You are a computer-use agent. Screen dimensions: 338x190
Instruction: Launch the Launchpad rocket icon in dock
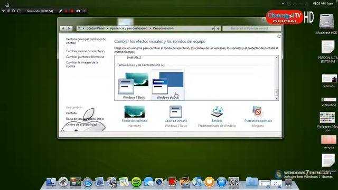pos(63,182)
